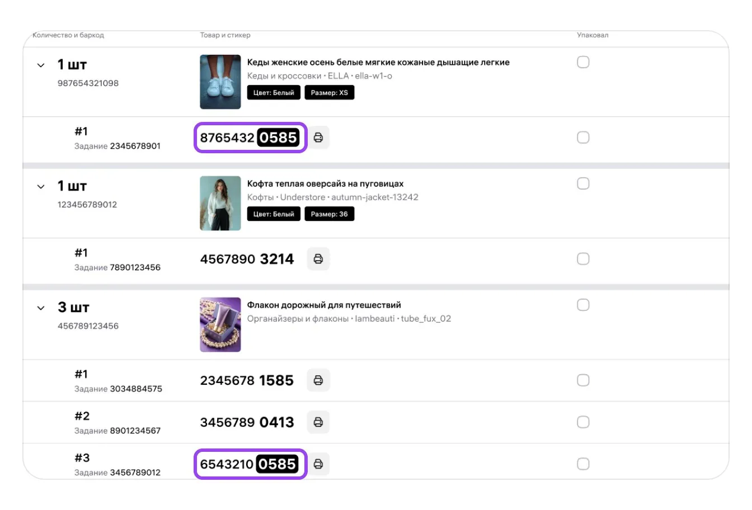Mark task 3034884575 as packed
752x510 pixels.
tap(583, 380)
